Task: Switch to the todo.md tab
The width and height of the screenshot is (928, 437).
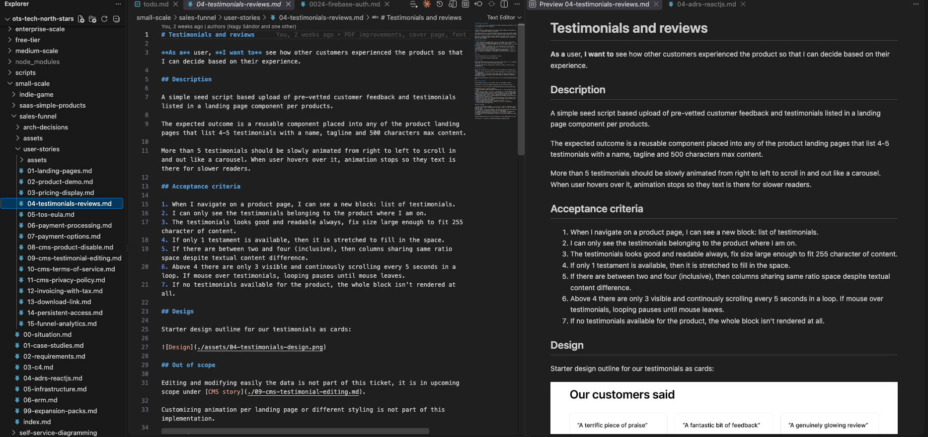Action: coord(156,4)
